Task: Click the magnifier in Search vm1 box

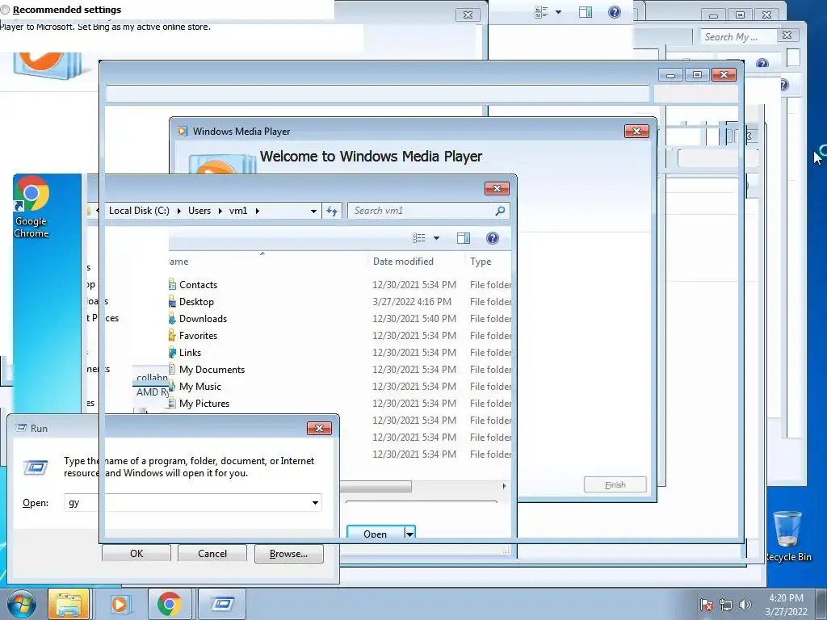Action: coord(500,211)
